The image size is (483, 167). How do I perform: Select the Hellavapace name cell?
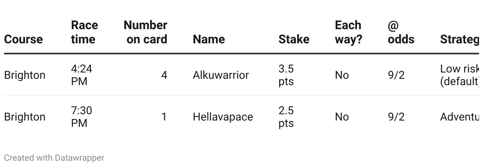click(222, 117)
